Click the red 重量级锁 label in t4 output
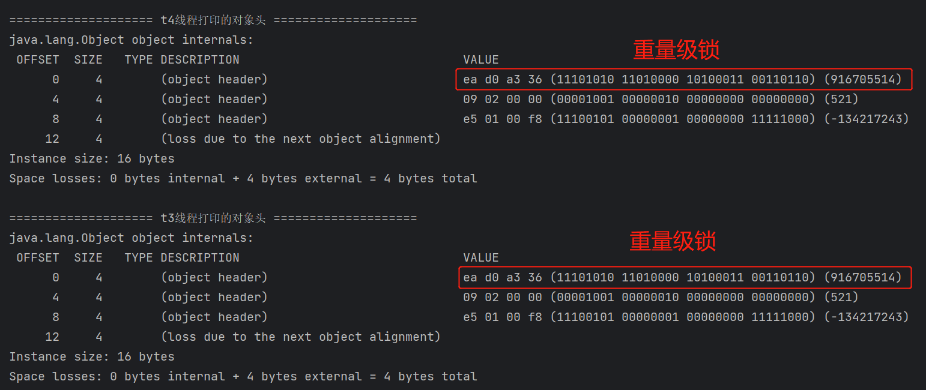Viewport: 926px width, 390px height. pyautogui.click(x=676, y=50)
